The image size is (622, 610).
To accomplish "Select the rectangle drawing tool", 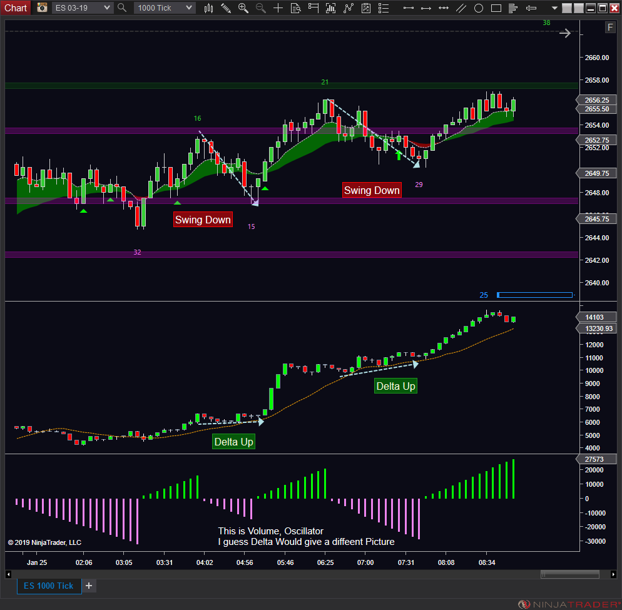I will click(x=496, y=8).
